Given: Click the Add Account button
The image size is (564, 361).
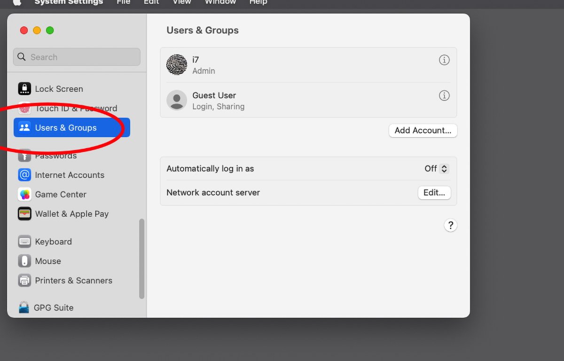Looking at the screenshot, I should click(423, 131).
